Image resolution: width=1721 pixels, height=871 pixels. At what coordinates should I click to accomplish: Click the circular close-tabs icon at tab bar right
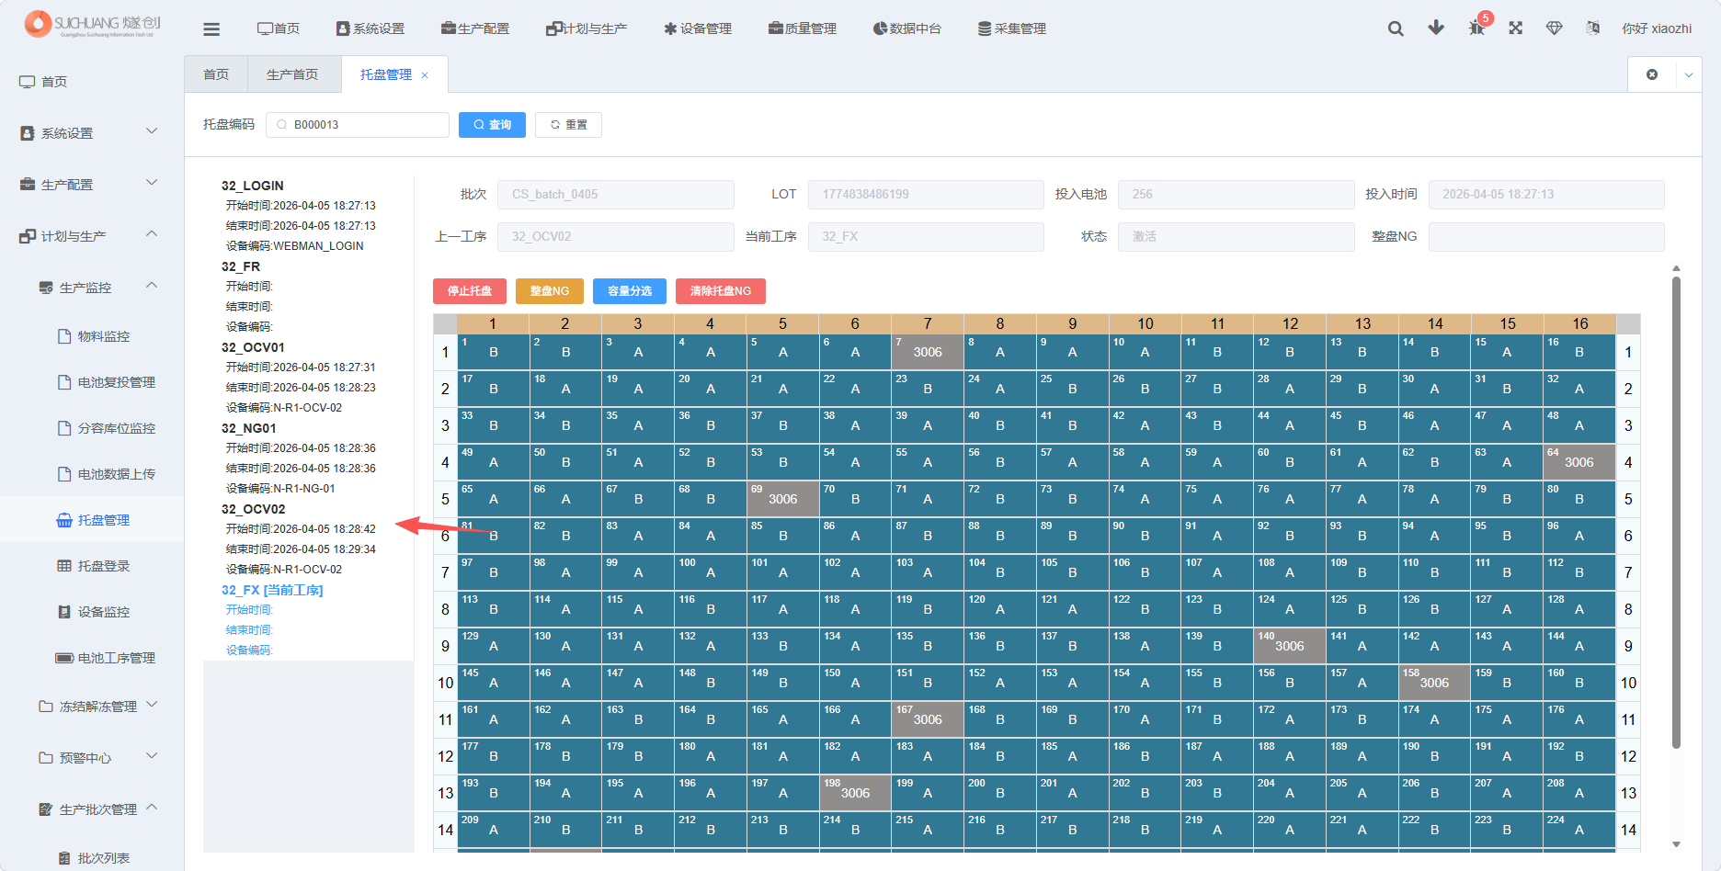click(1652, 74)
